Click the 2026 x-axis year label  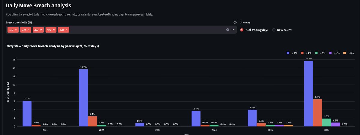point(327,130)
